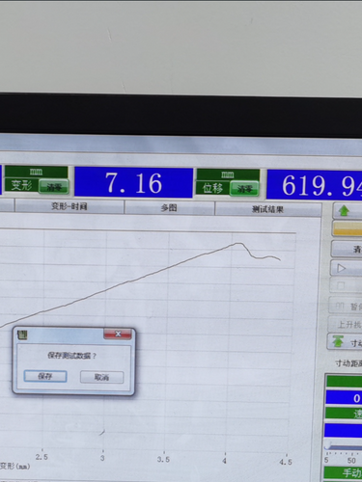Click the square stop button
This screenshot has height=482, width=362.
347,285
